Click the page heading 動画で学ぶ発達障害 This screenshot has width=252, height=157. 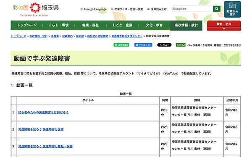pyautogui.click(x=42, y=59)
